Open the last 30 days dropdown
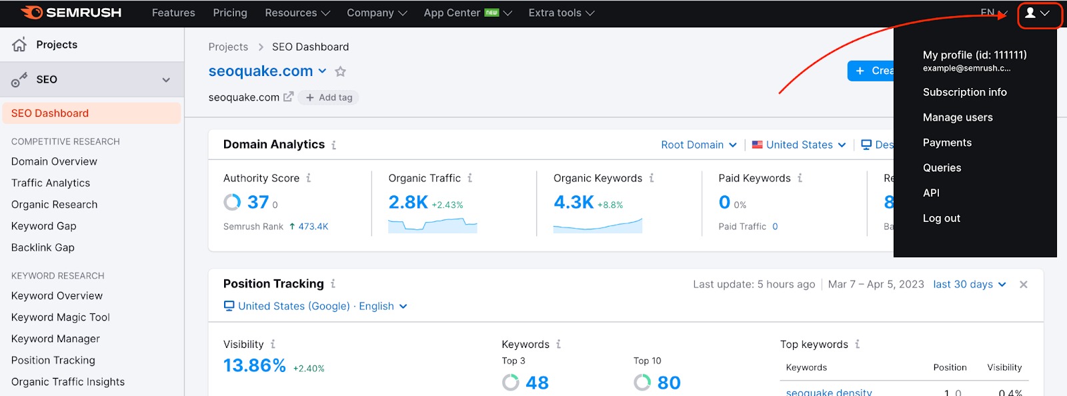The image size is (1067, 396). [970, 284]
